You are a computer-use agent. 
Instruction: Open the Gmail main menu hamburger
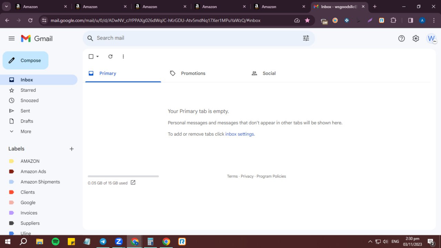[x=12, y=39]
